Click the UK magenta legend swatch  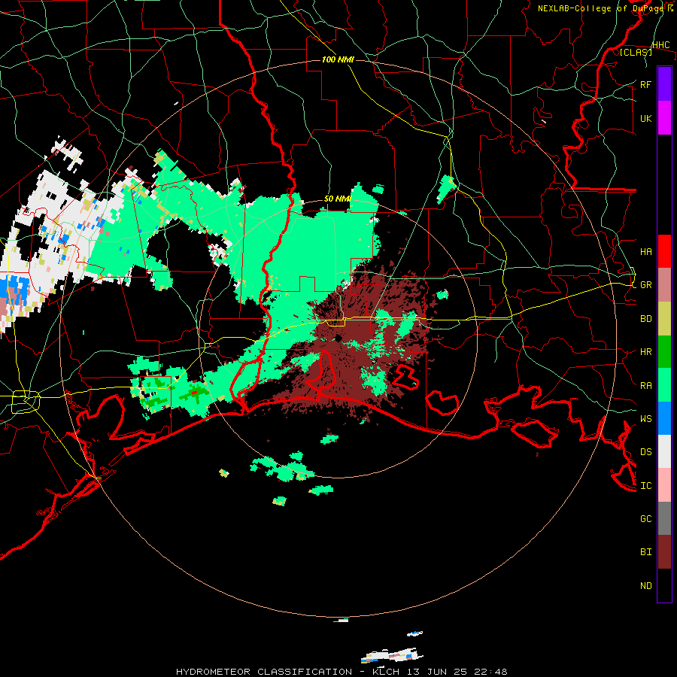pos(664,118)
